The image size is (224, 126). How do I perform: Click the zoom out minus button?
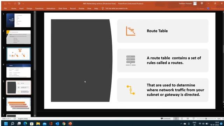pyautogui.click(x=198, y=119)
